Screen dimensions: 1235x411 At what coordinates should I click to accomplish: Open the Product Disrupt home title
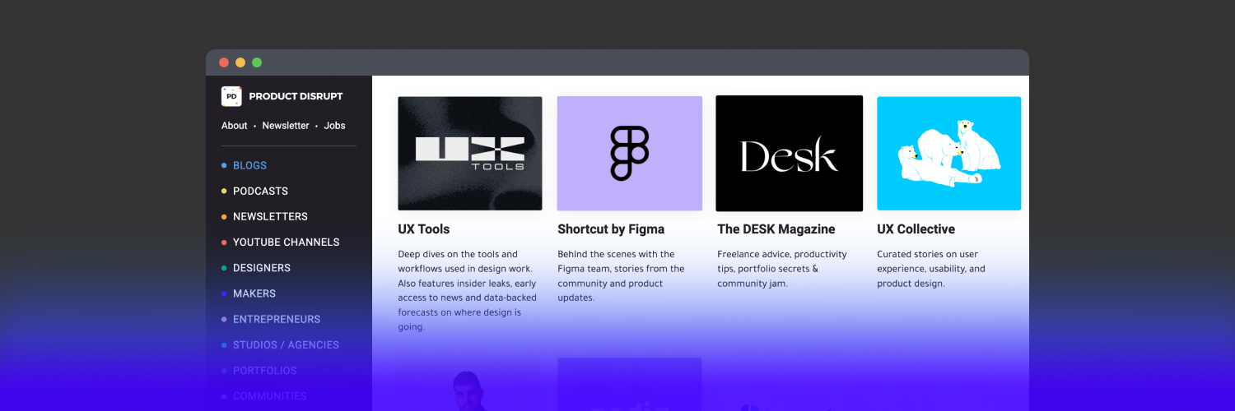tap(296, 96)
